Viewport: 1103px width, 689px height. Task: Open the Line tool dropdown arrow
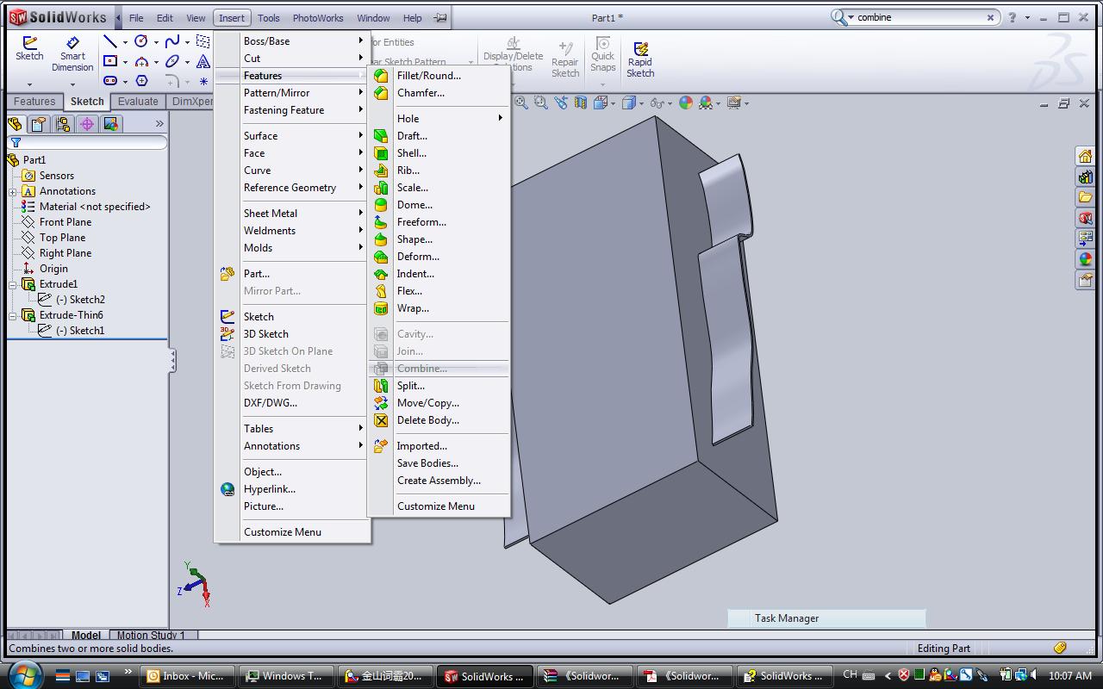pyautogui.click(x=125, y=41)
